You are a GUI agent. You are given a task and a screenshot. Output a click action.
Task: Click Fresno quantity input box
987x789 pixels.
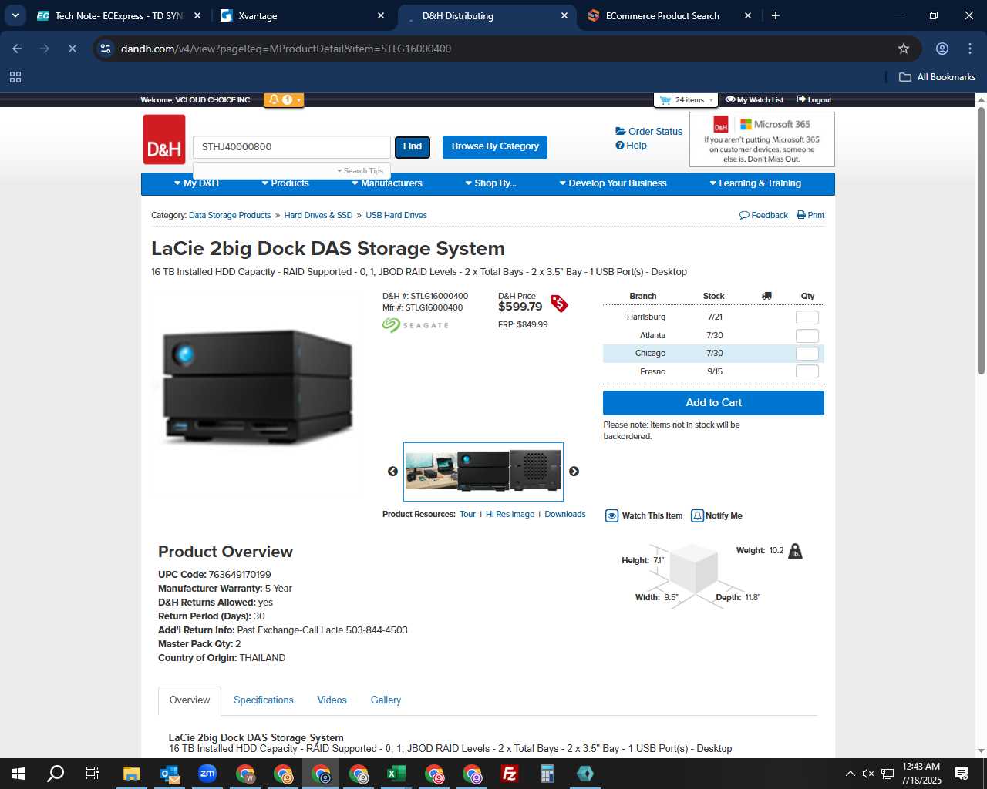tap(807, 371)
